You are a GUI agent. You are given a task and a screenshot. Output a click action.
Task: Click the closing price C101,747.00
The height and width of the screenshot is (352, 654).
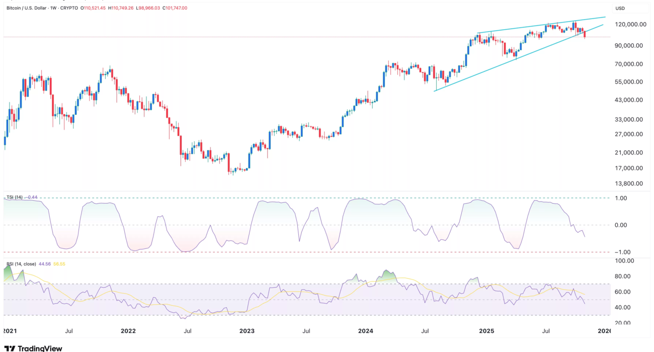[x=171, y=9]
